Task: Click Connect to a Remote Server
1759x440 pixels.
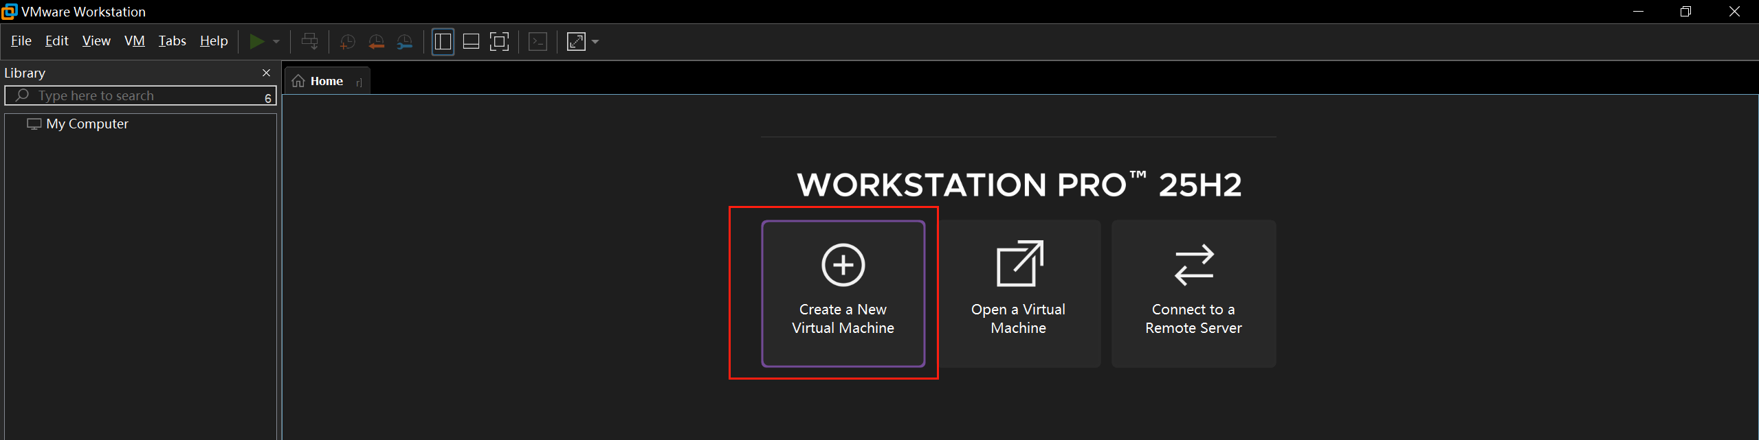Action: point(1194,294)
